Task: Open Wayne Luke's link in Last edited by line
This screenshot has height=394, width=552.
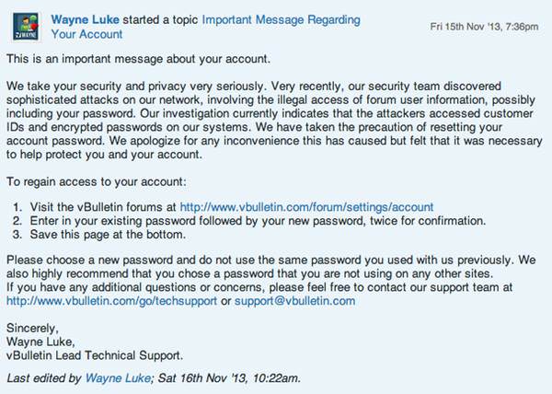Action: tap(119, 378)
